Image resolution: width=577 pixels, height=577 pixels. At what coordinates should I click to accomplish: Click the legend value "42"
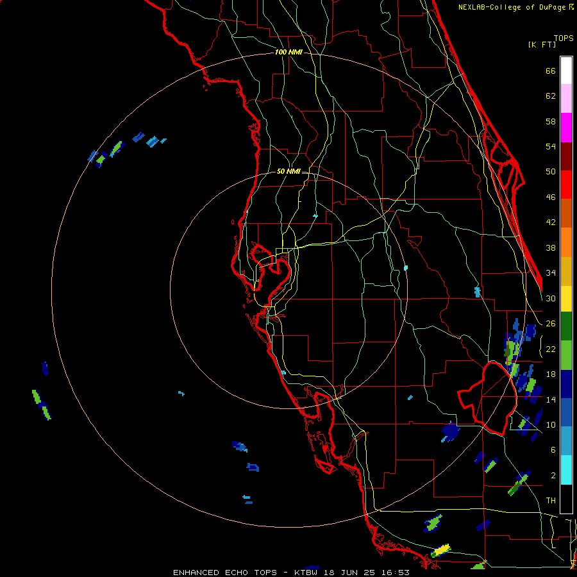[551, 222]
